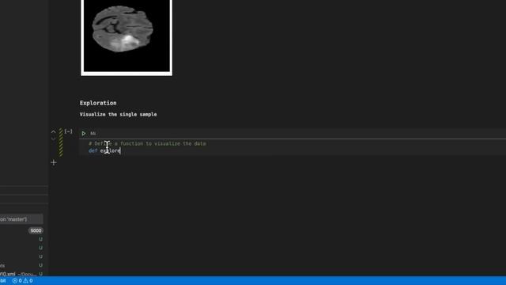Select the 10.xml file in changes list

21,274
